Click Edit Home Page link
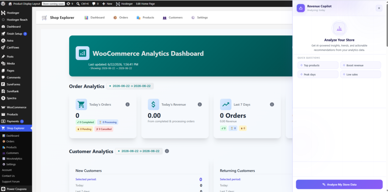The width and height of the screenshot is (388, 192). 144,4
